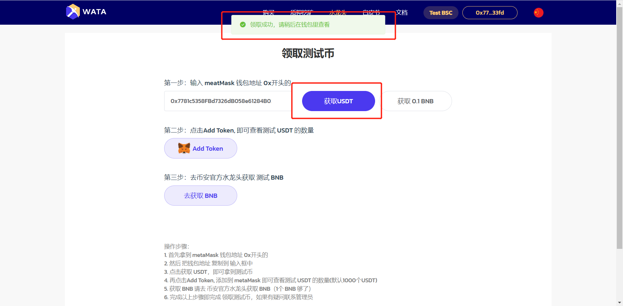Click the 获取 0.1 BNB button
This screenshot has width=623, height=306.
pyautogui.click(x=416, y=101)
